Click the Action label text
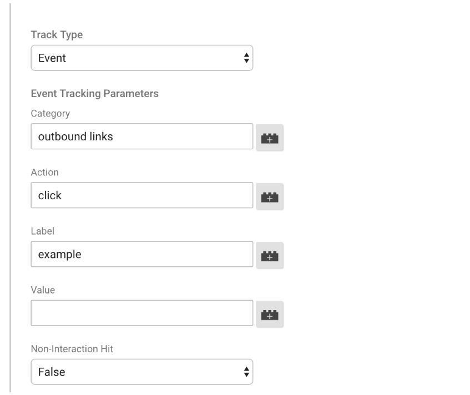Viewport: 470px width, 395px height. (x=44, y=173)
